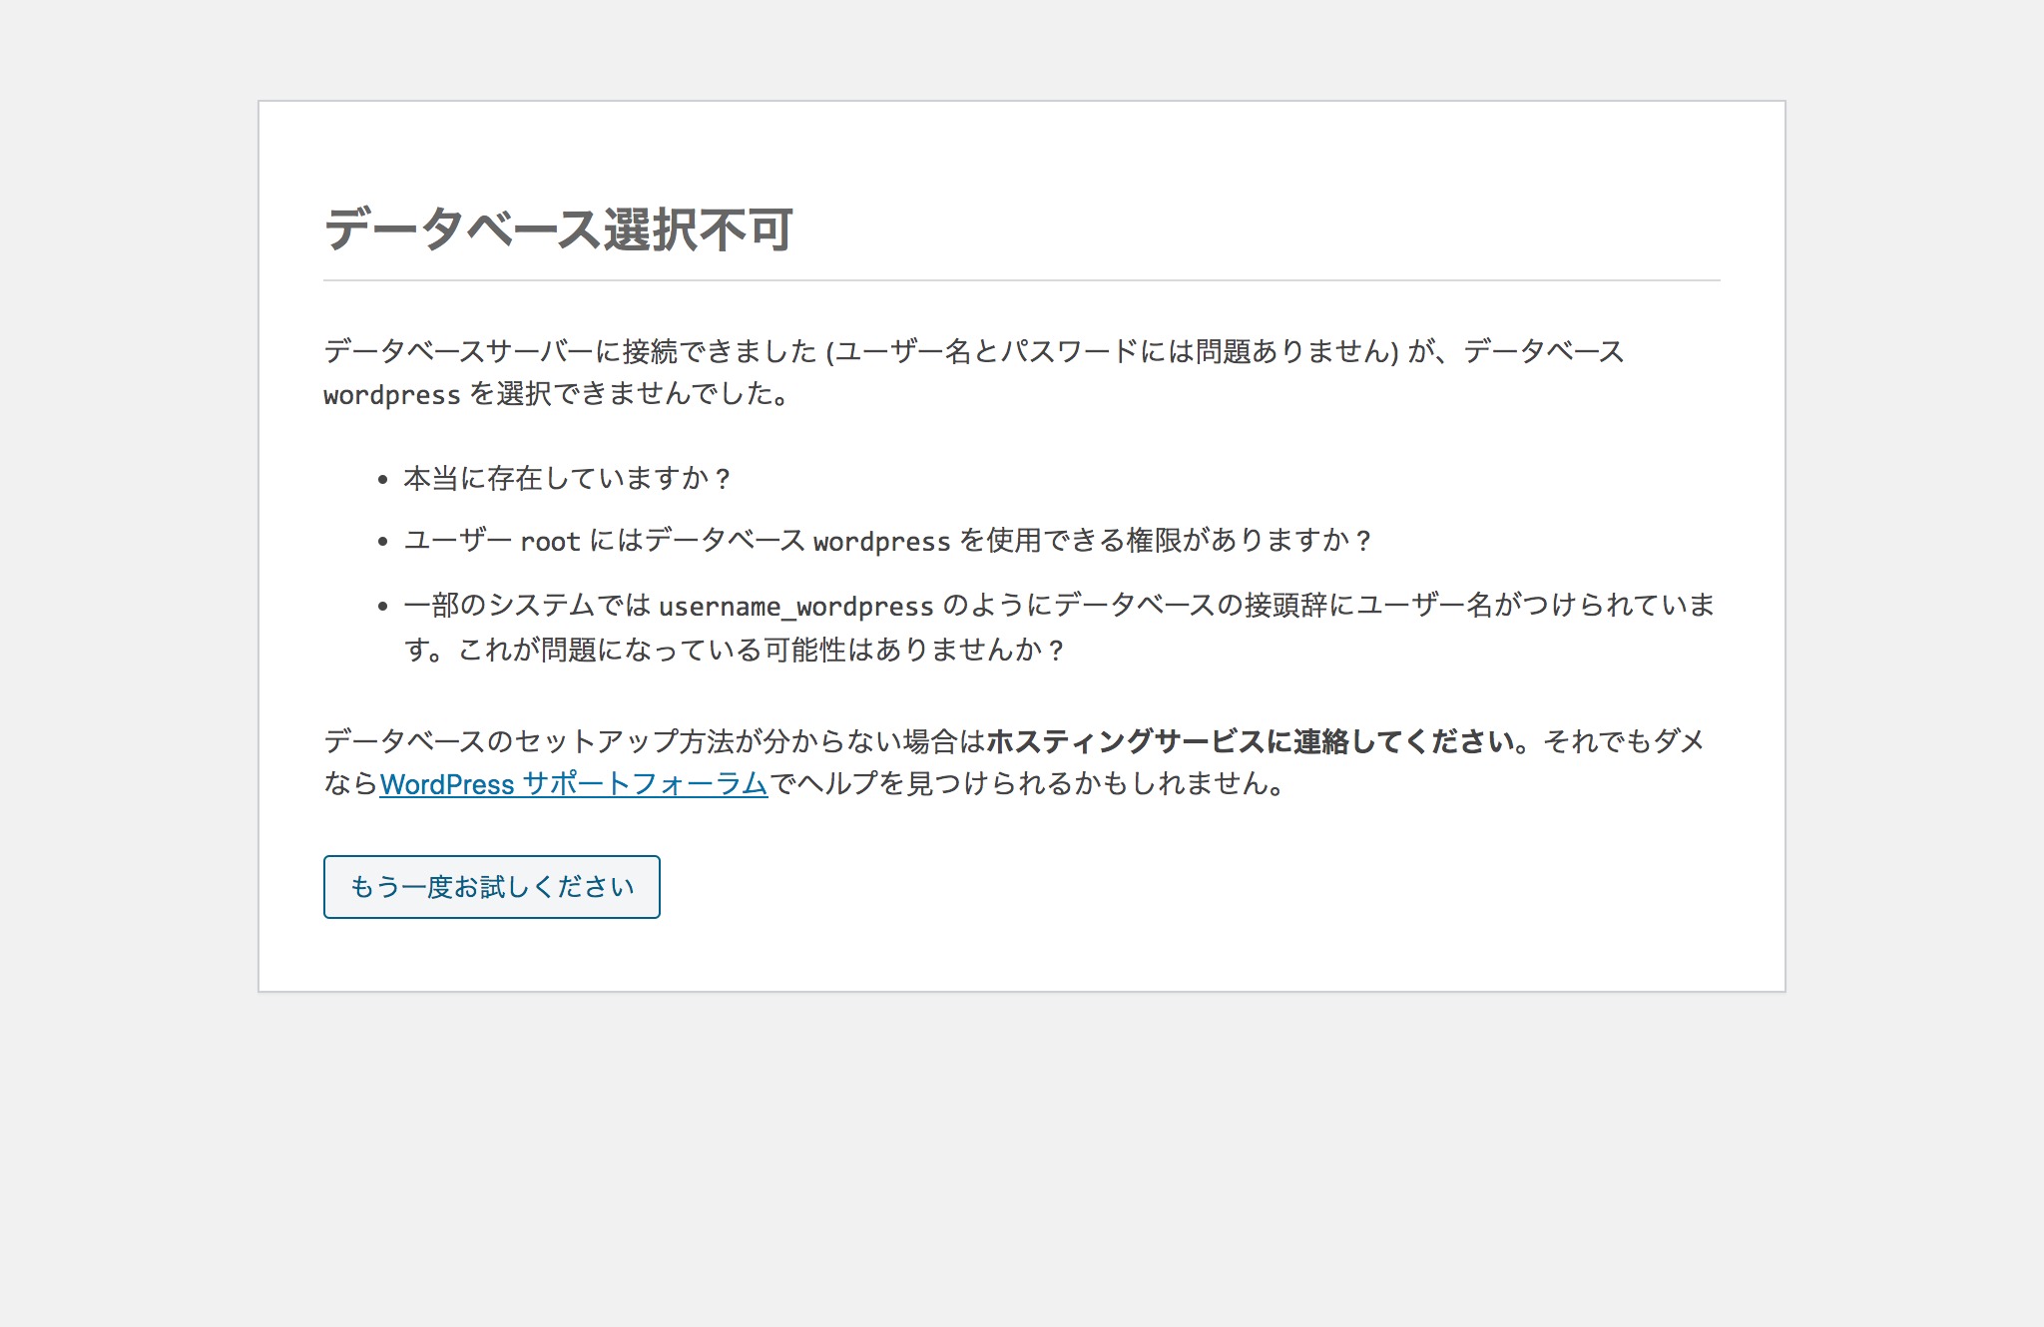Click bold ホスティングサービスに連絡してください text
This screenshot has height=1327, width=2044.
(1256, 741)
